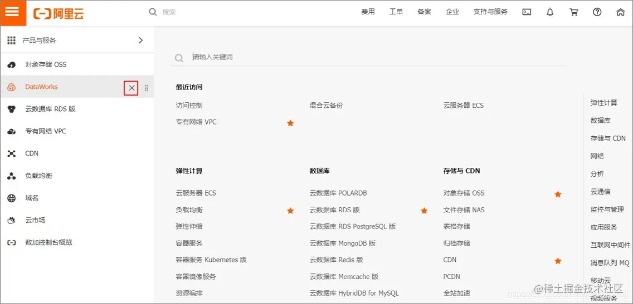Open 混合云备份 in recent visits
Viewport: 633px width, 304px height.
pyautogui.click(x=326, y=106)
